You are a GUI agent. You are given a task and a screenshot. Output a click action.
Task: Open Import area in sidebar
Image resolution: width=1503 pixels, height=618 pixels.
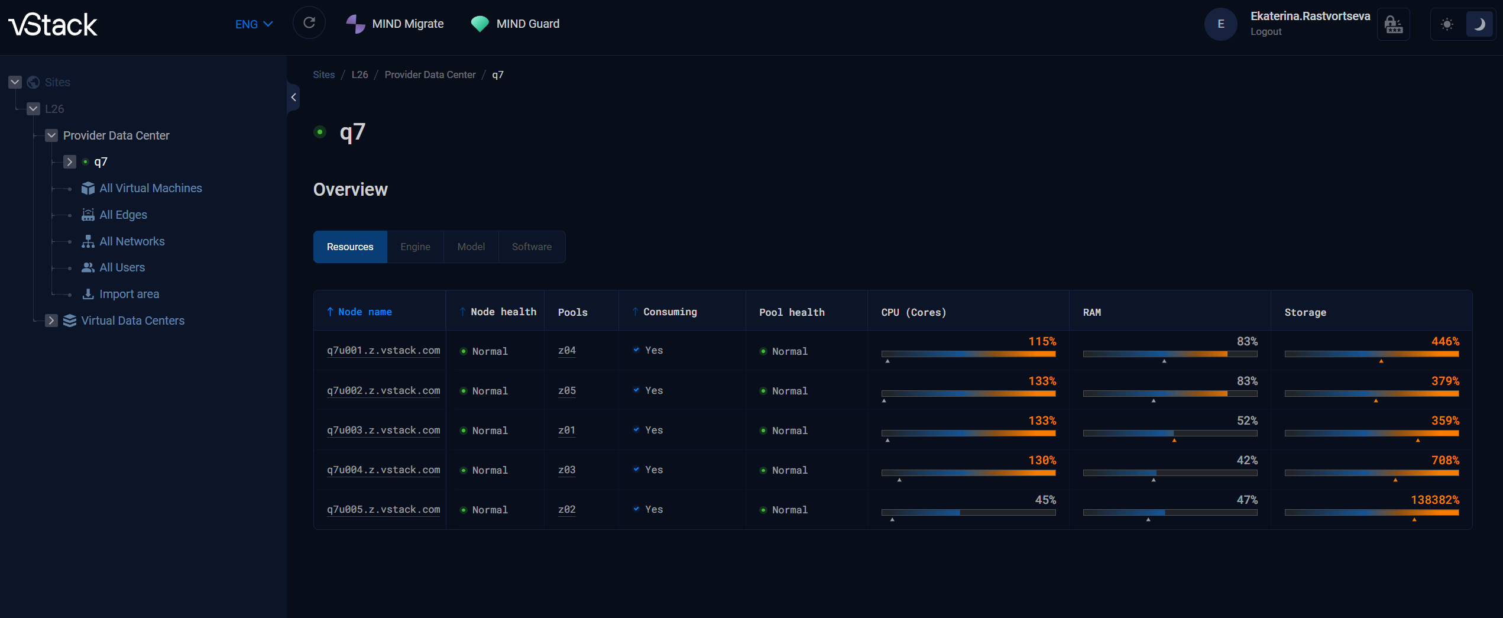point(129,294)
